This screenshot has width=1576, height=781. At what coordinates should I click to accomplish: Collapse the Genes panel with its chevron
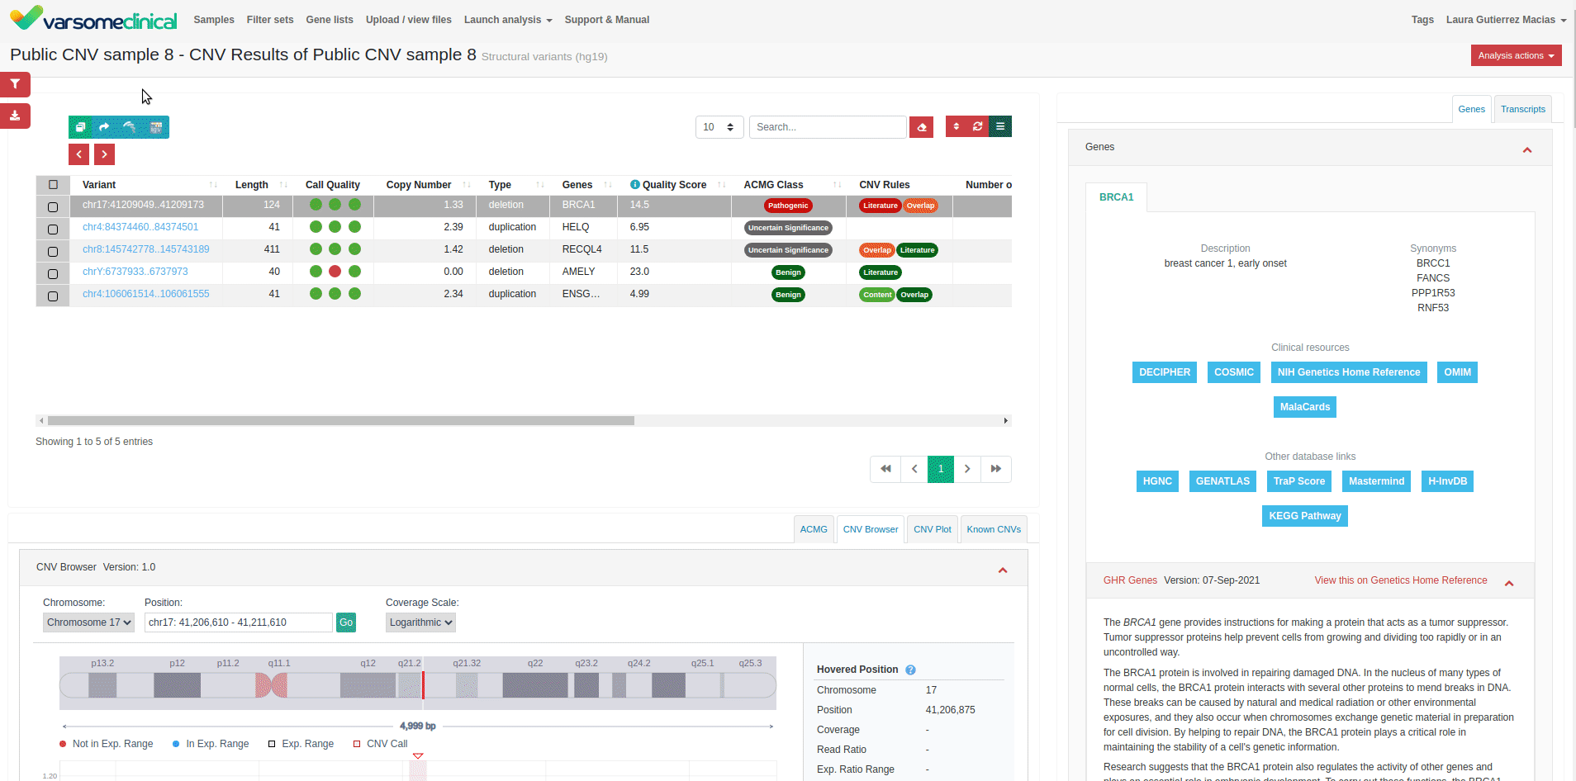1527,149
